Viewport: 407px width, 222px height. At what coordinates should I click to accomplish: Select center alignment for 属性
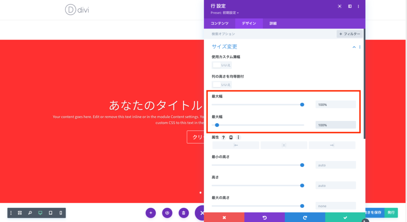(284, 145)
